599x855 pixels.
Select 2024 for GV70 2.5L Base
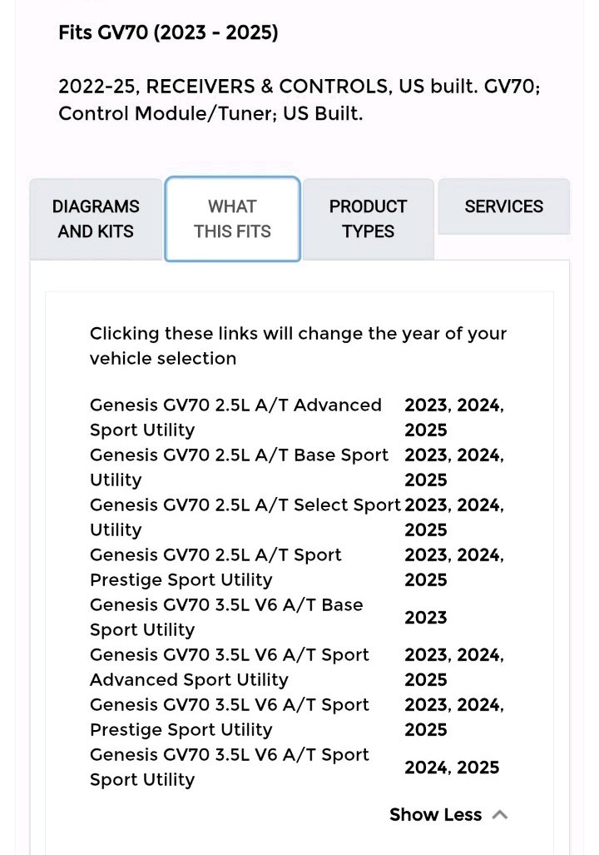480,455
